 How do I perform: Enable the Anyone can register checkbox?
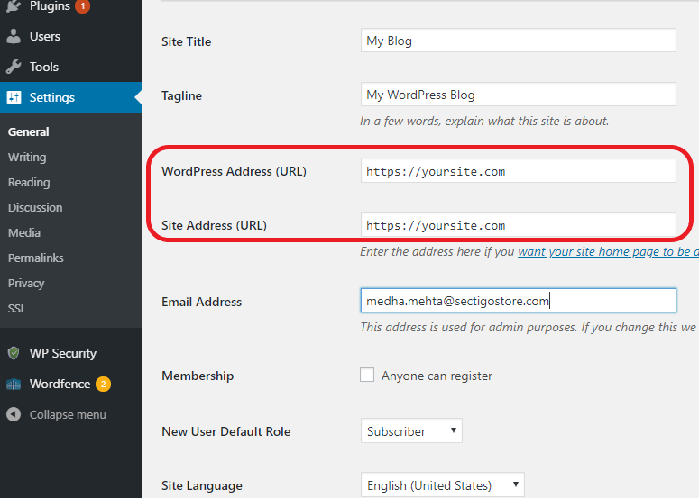(367, 375)
